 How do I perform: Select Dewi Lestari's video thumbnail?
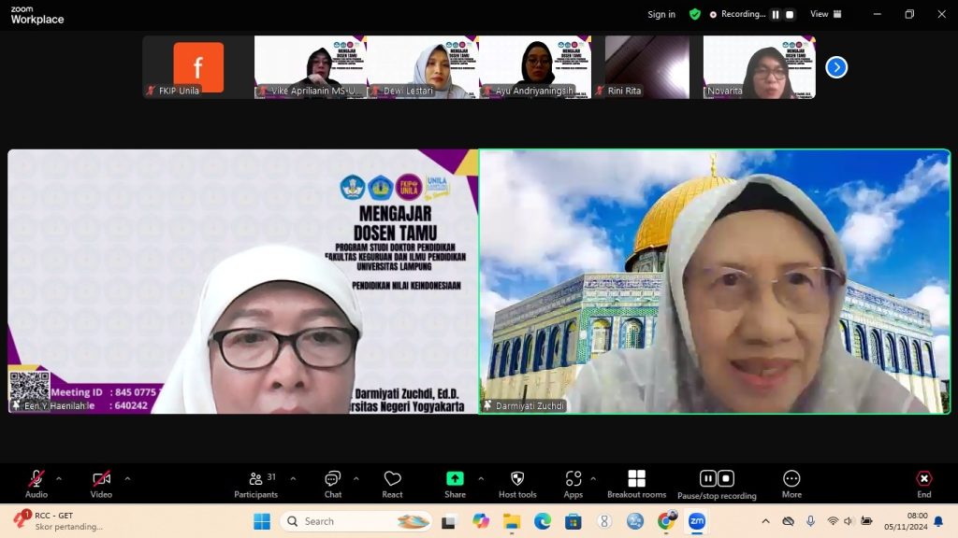tap(423, 67)
